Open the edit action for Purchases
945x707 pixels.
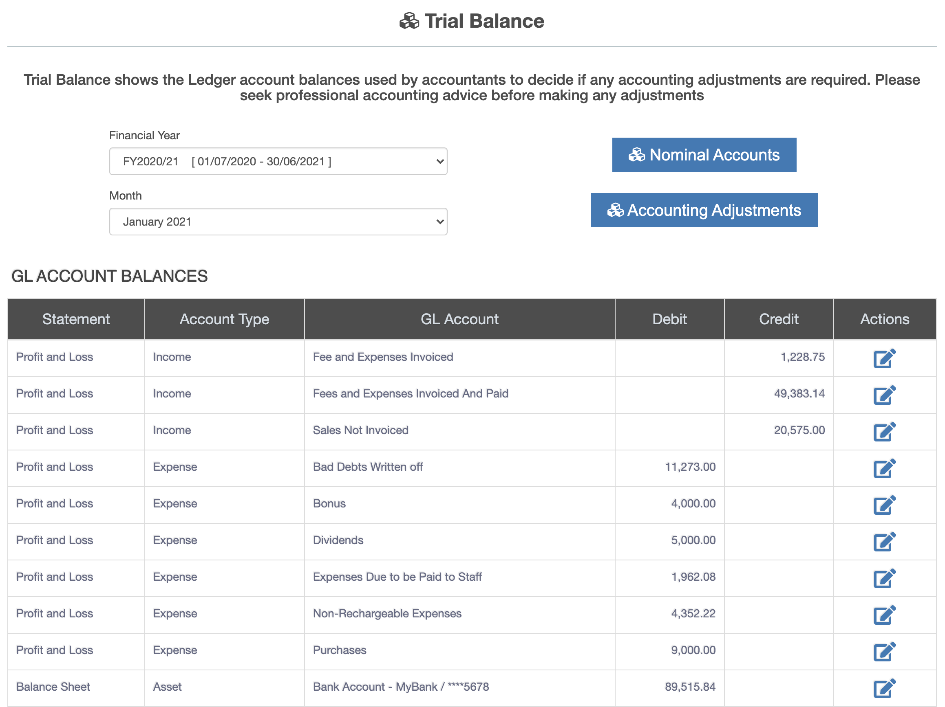pyautogui.click(x=884, y=652)
